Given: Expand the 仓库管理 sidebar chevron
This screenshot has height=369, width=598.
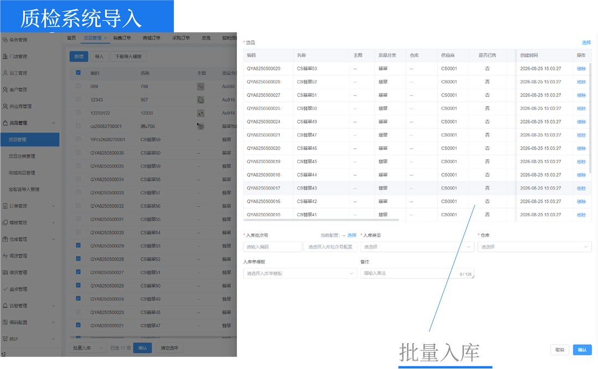Looking at the screenshot, I should pyautogui.click(x=53, y=239).
